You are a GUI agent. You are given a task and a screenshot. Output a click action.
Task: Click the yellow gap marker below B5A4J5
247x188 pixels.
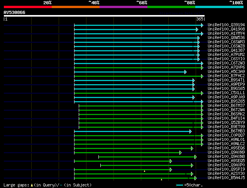(x=161, y=180)
